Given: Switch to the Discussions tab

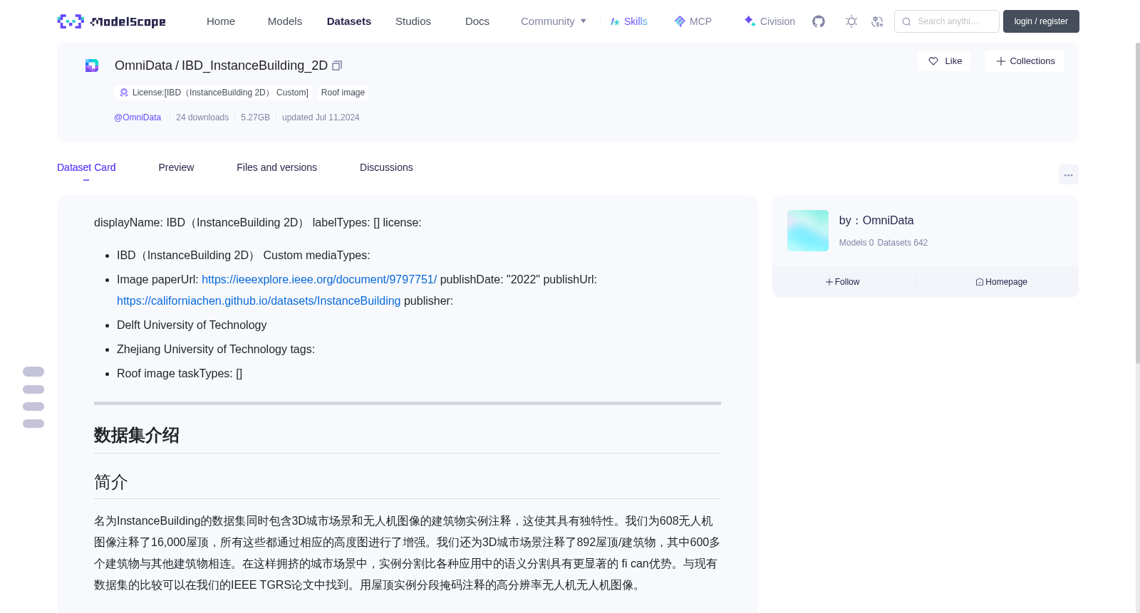Looking at the screenshot, I should (386, 167).
